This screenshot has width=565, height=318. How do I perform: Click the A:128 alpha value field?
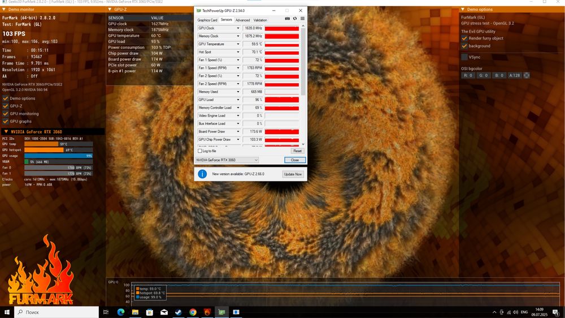(x=515, y=75)
